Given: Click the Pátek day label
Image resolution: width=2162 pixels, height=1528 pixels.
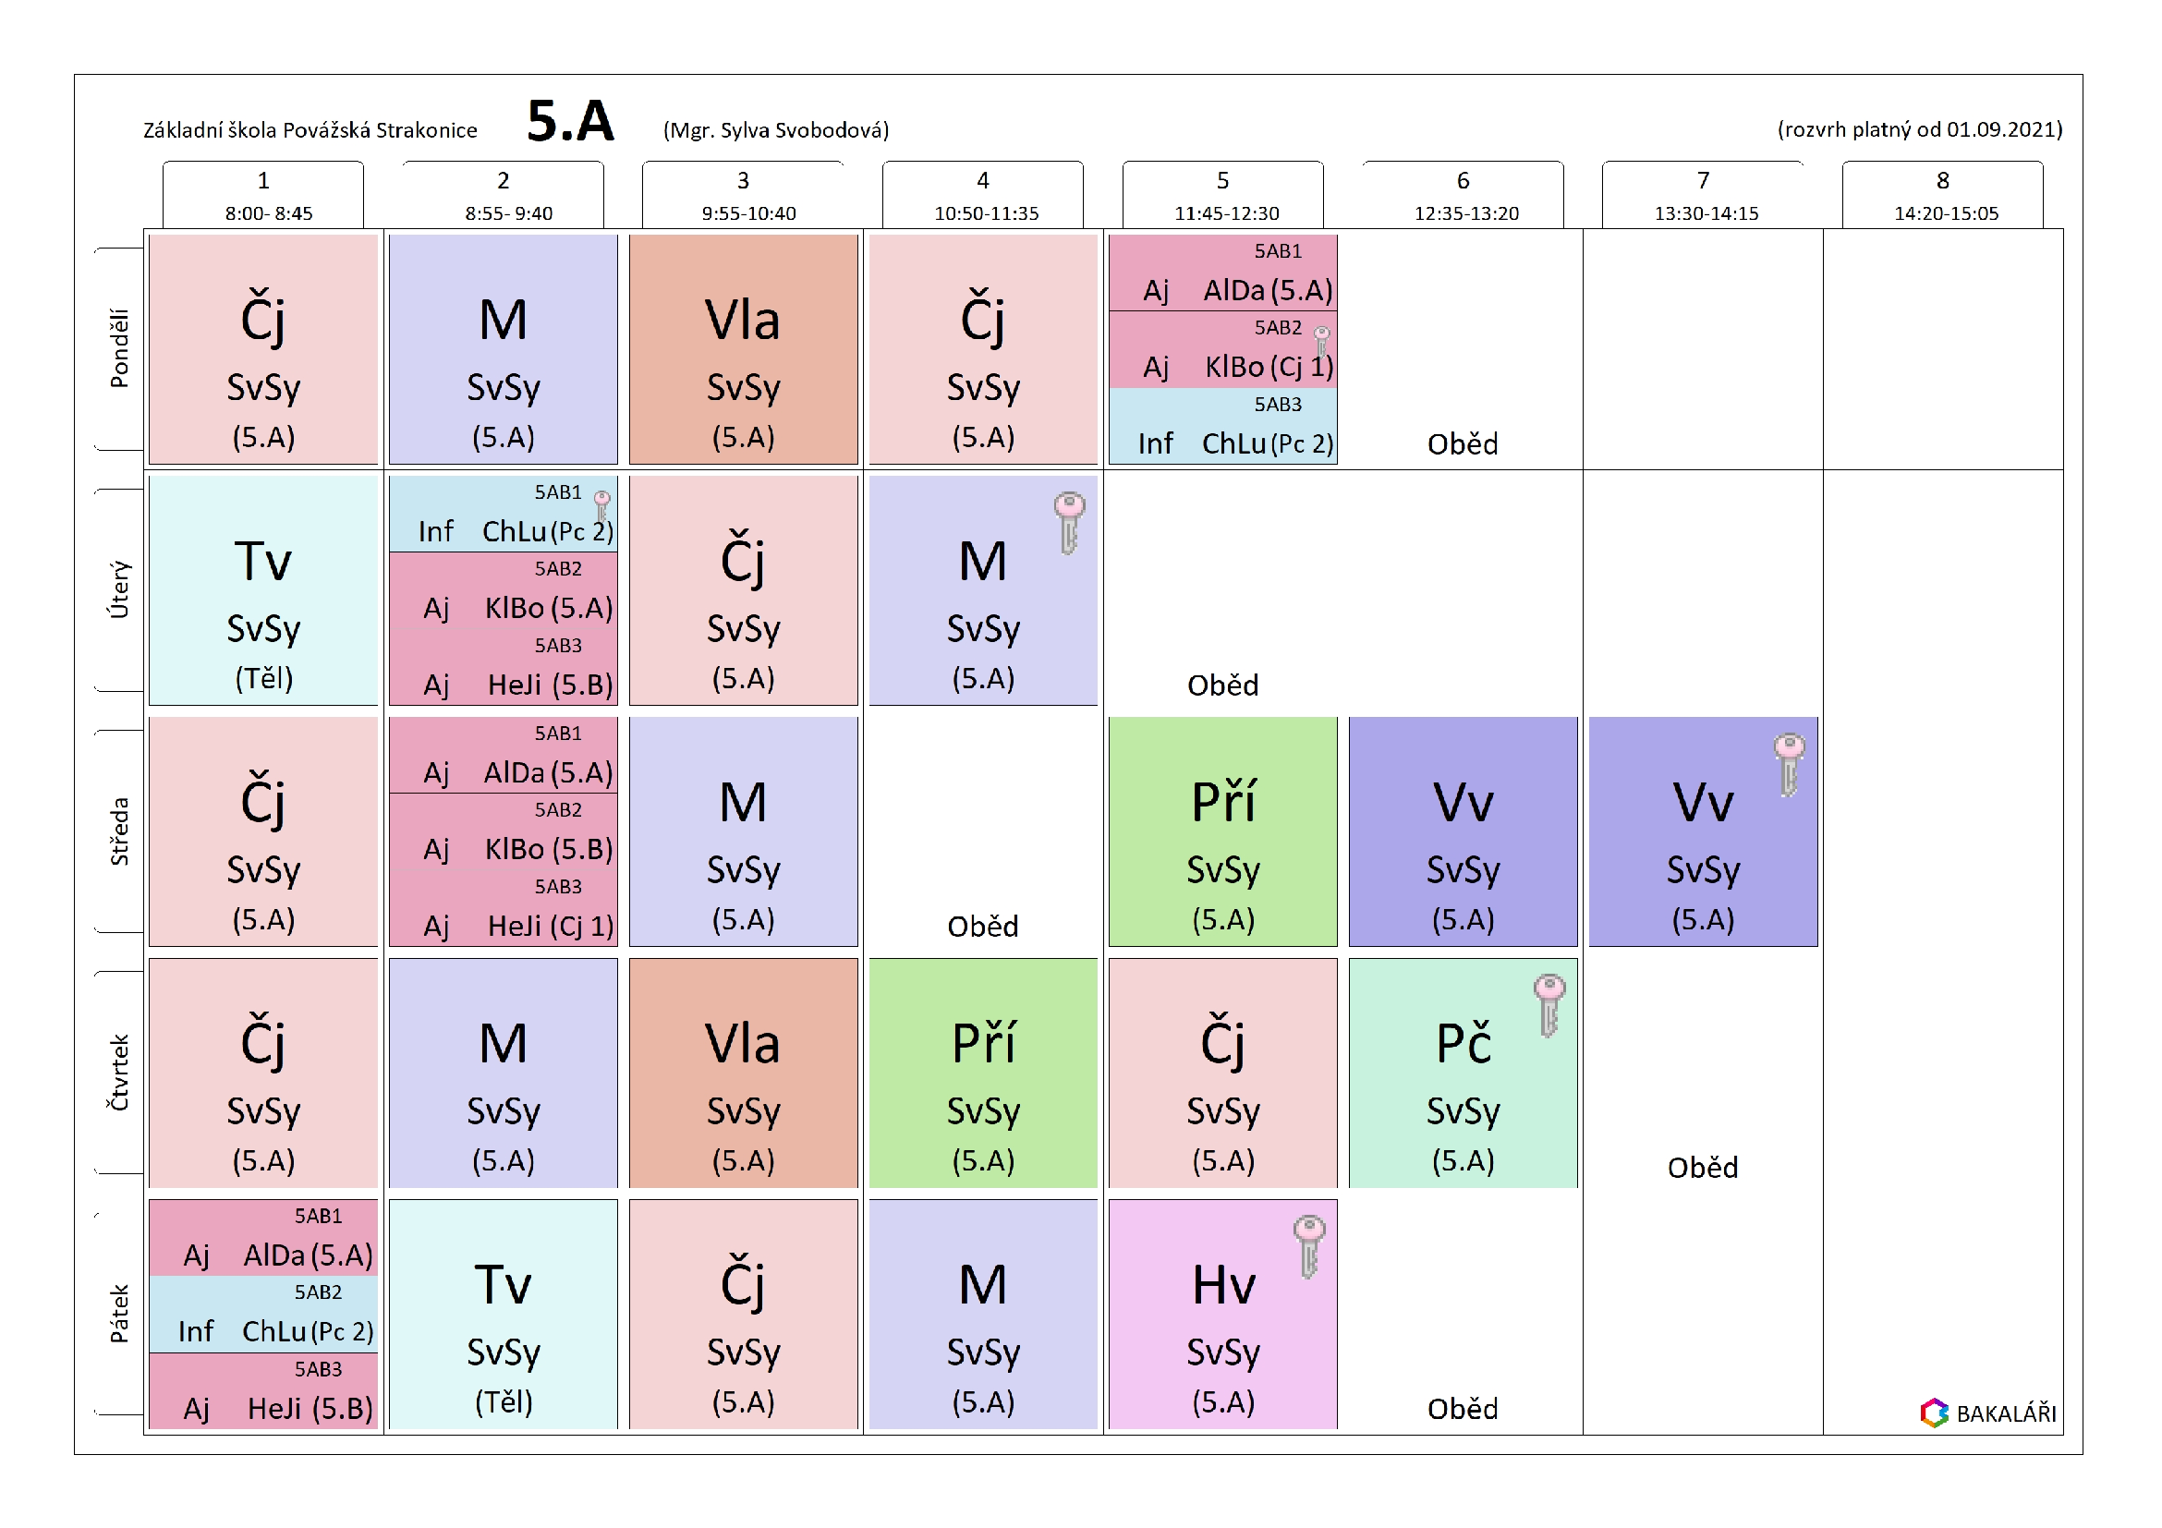Looking at the screenshot, I should click(118, 1314).
